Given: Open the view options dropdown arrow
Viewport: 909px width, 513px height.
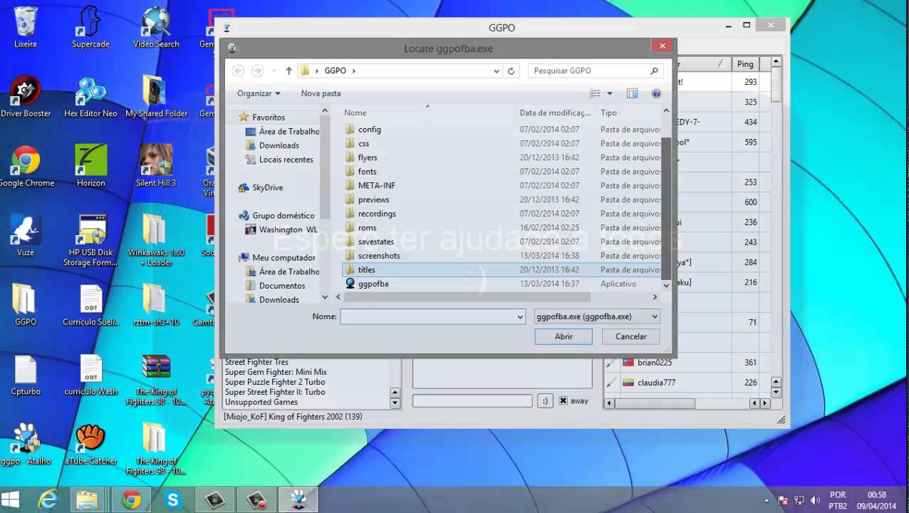Looking at the screenshot, I should coord(610,93).
